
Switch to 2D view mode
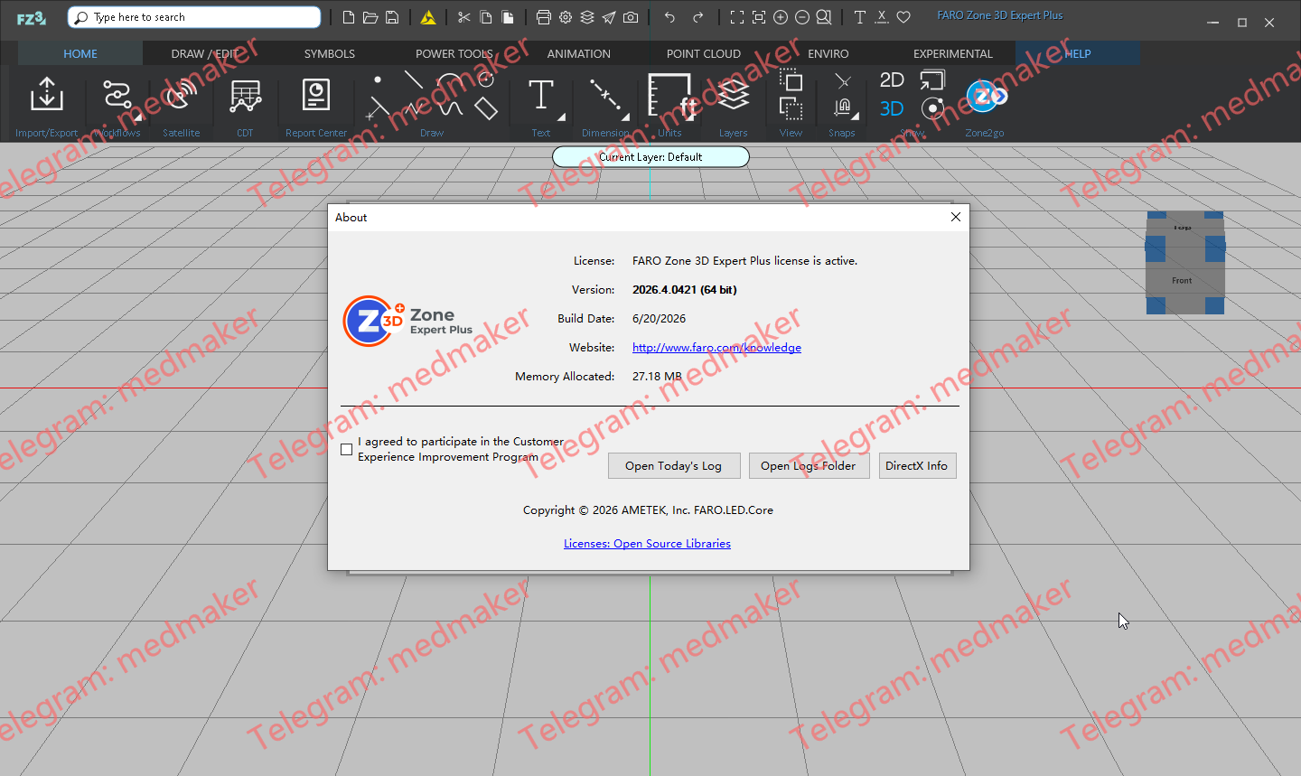pyautogui.click(x=892, y=79)
